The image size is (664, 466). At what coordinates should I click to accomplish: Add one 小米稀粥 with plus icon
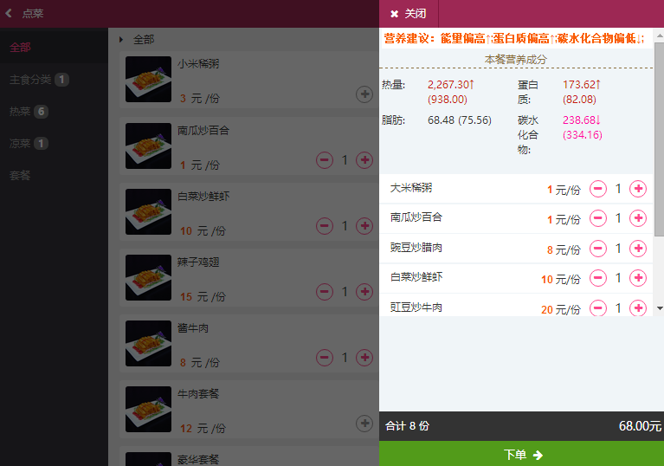click(364, 94)
